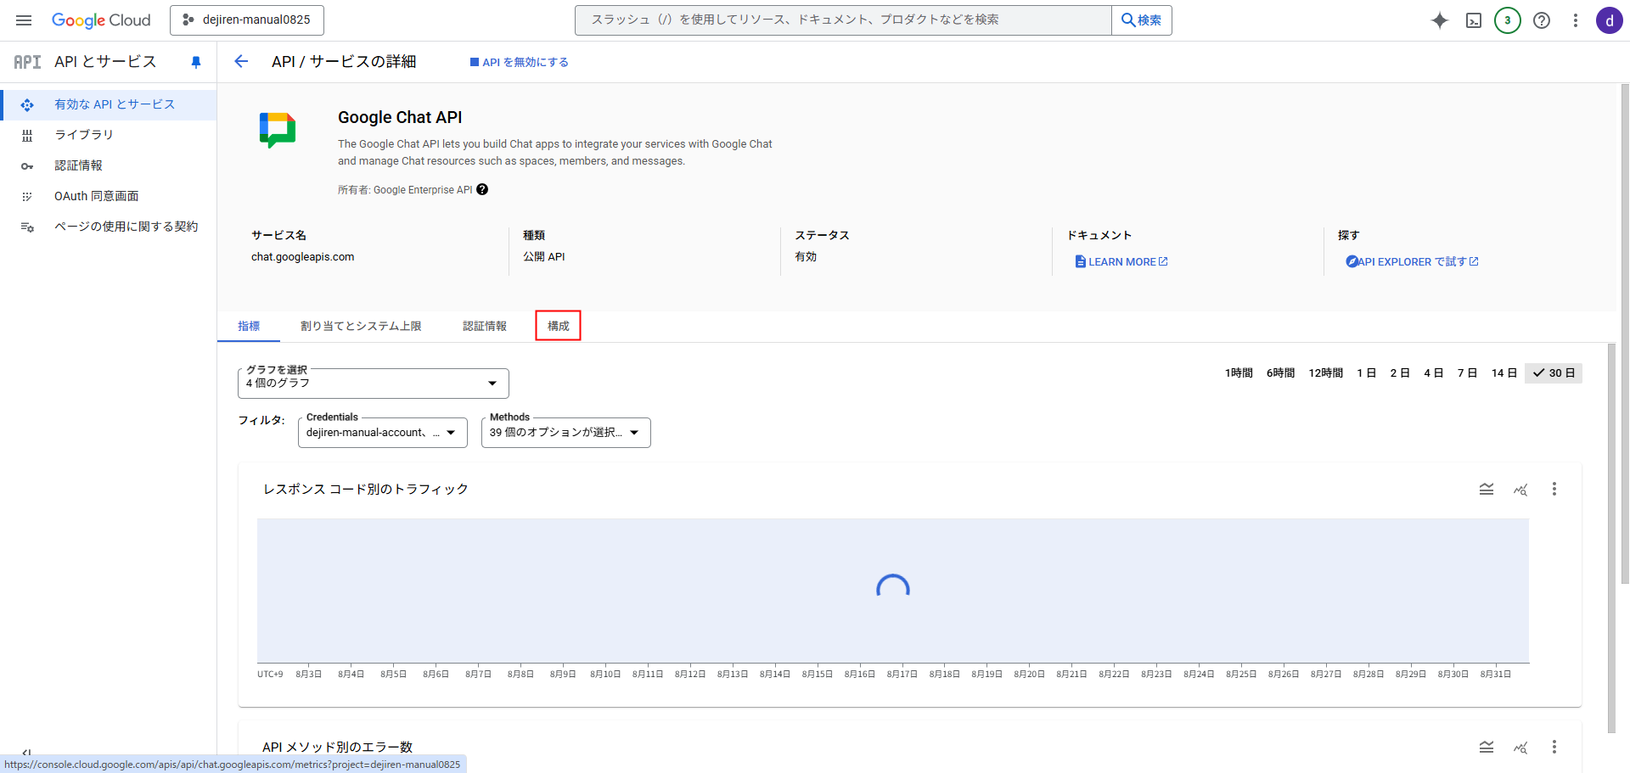Switch to 割り当てとシステム上限 tab
1630x773 pixels.
point(361,326)
